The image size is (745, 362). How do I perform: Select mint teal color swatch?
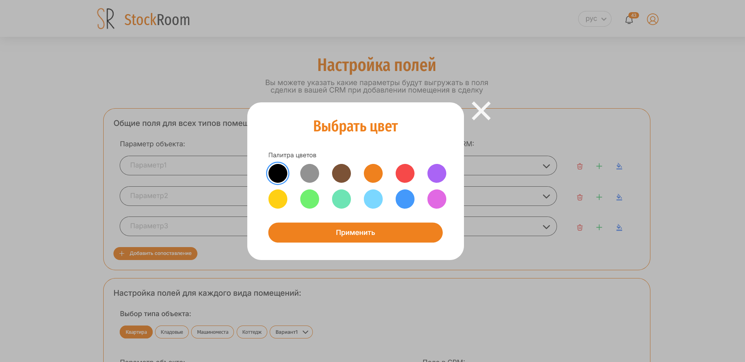click(x=341, y=199)
